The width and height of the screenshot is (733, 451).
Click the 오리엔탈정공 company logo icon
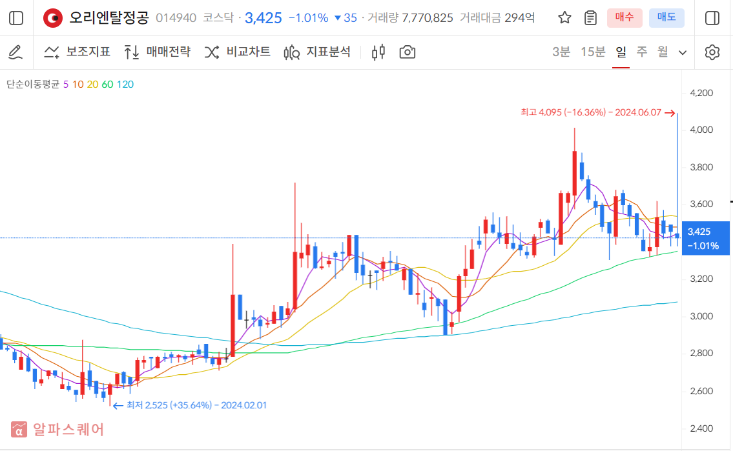coord(53,18)
